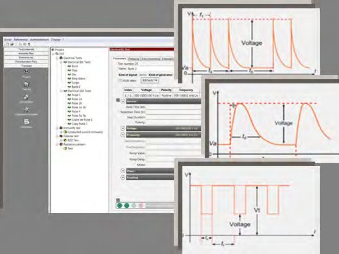Collapse the General section chevron
The height and width of the screenshot is (254, 339).
[x=123, y=101]
